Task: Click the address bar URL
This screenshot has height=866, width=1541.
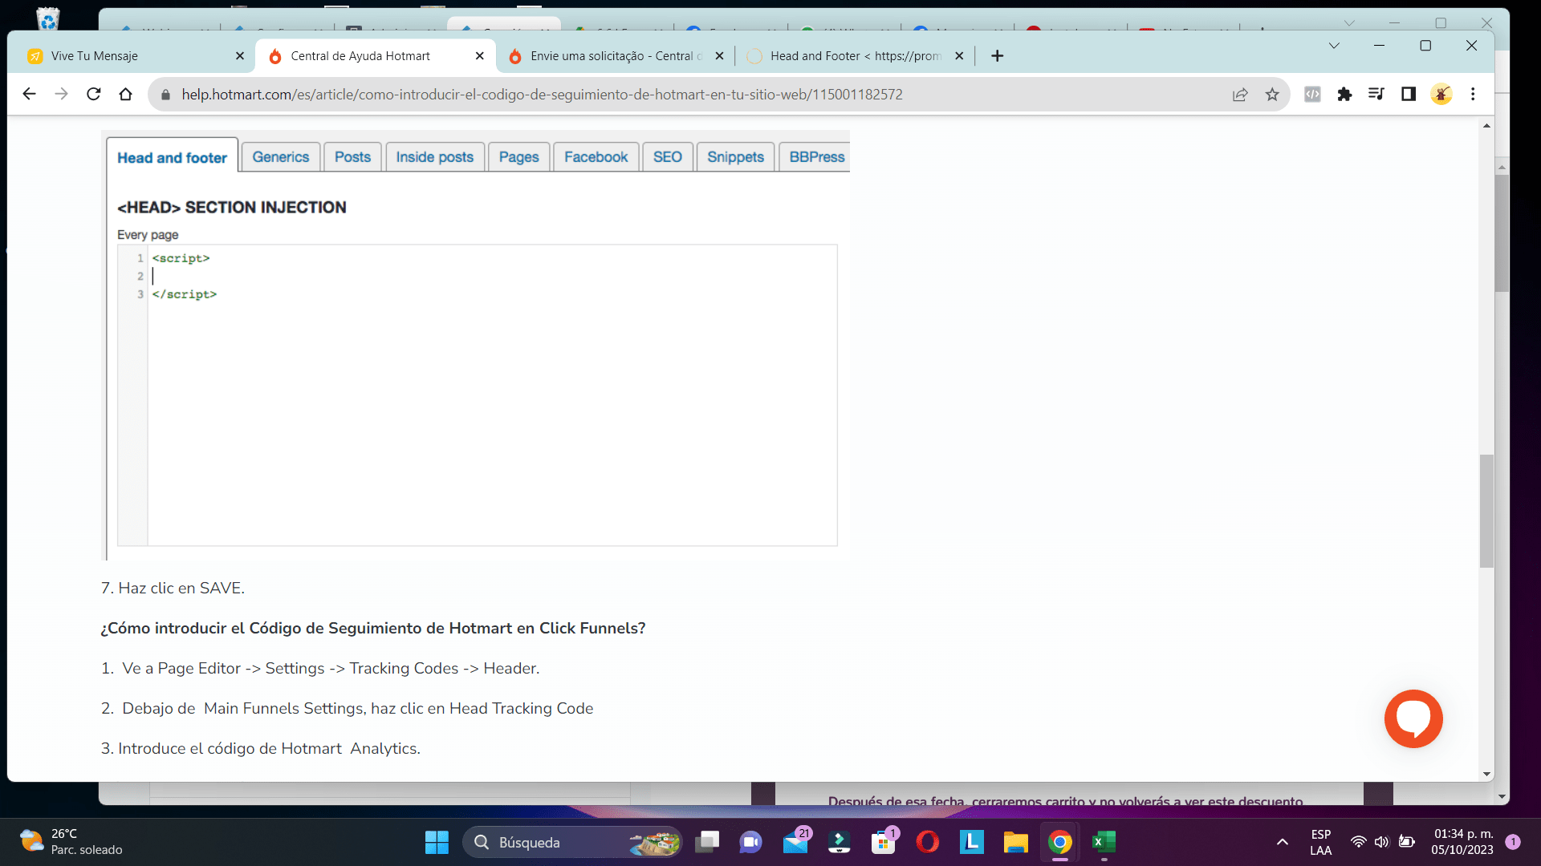Action: coord(542,95)
